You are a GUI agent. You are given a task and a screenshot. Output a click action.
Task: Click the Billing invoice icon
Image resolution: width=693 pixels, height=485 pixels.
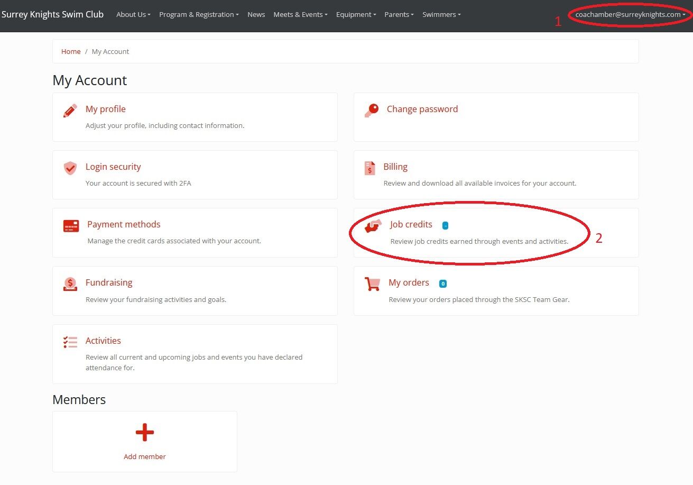pos(369,168)
